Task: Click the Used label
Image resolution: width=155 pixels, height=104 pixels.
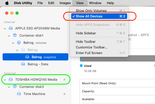Action: coord(88,66)
